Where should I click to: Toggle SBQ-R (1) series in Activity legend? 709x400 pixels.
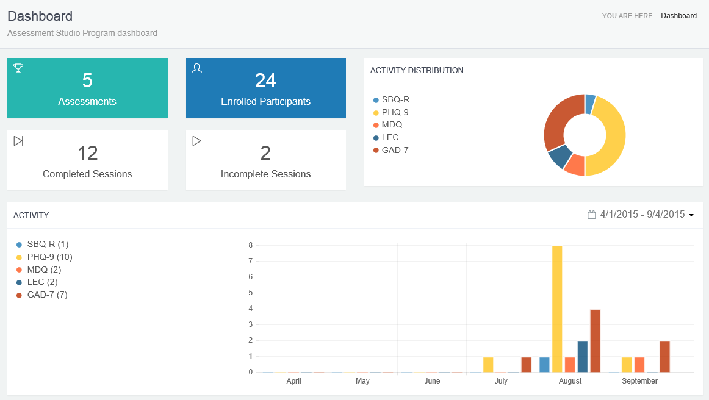coord(48,244)
